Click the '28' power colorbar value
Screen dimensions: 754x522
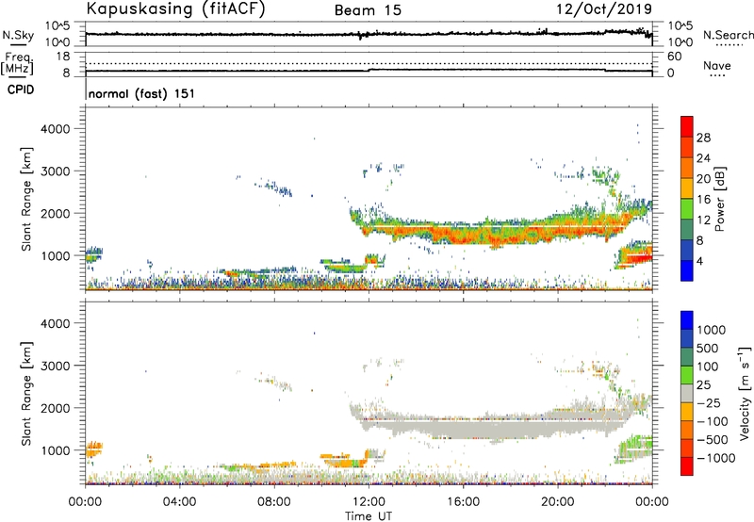pyautogui.click(x=703, y=138)
